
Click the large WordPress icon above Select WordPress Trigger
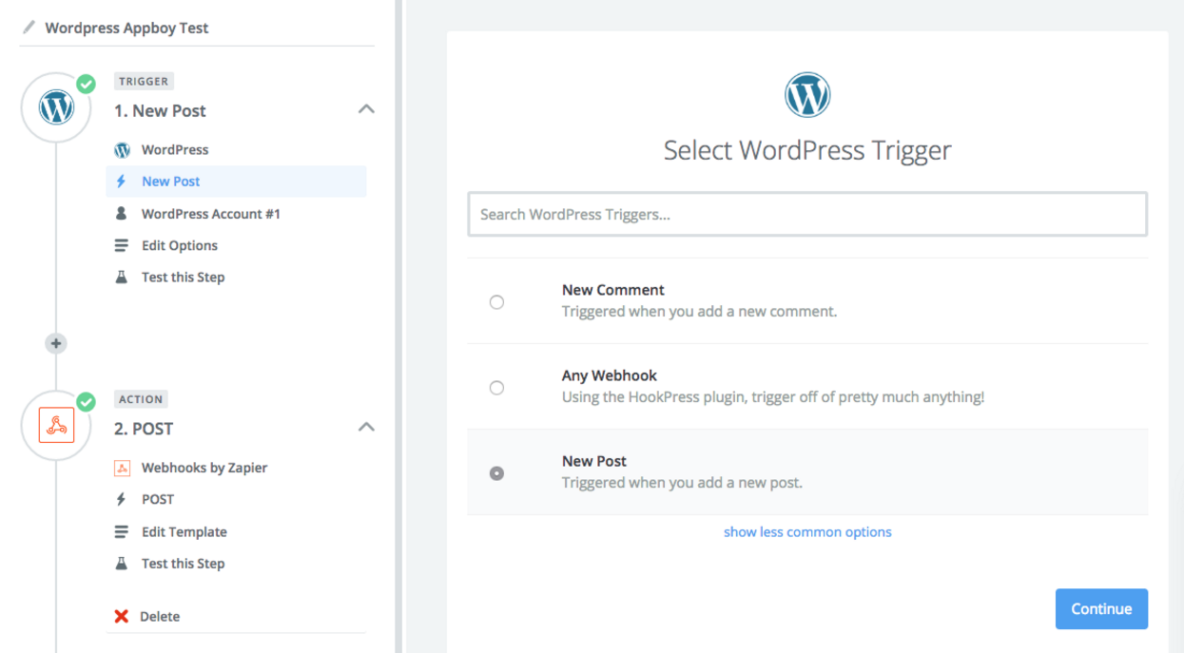(807, 95)
